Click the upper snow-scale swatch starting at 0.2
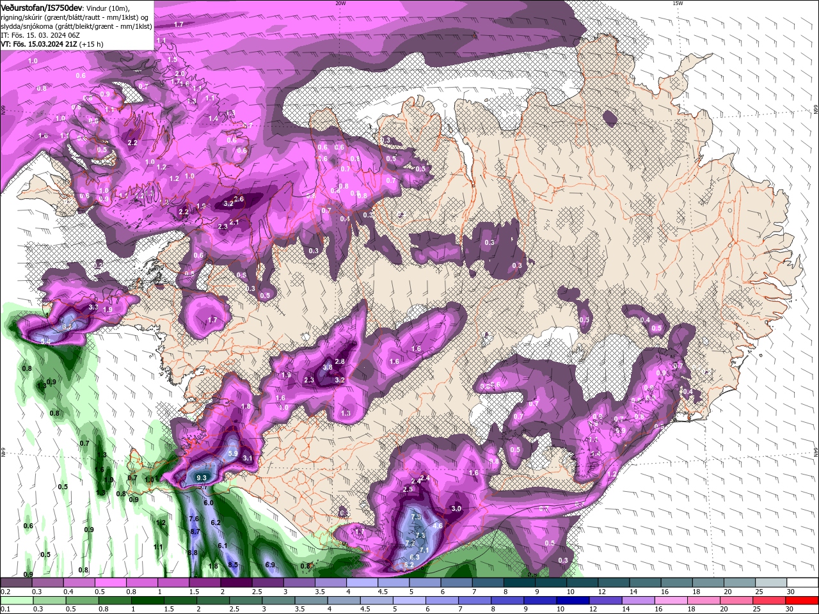Screen dimensions: 819x614 tap(16, 583)
